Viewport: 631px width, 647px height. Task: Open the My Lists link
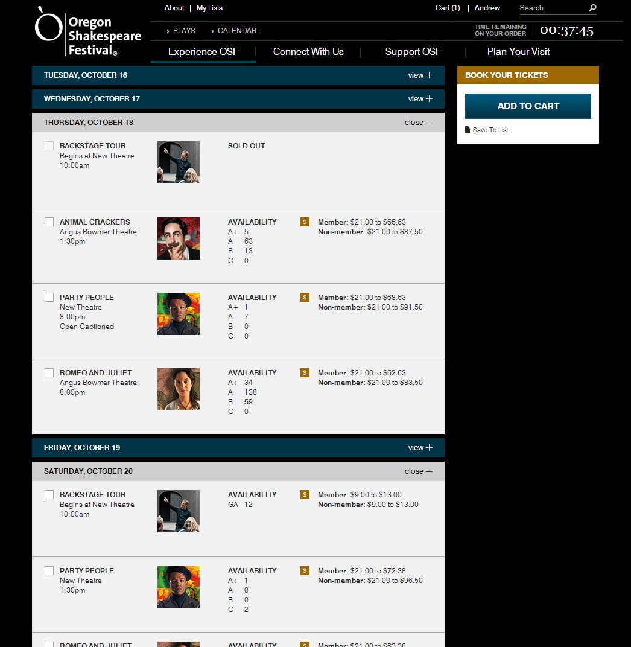click(209, 8)
